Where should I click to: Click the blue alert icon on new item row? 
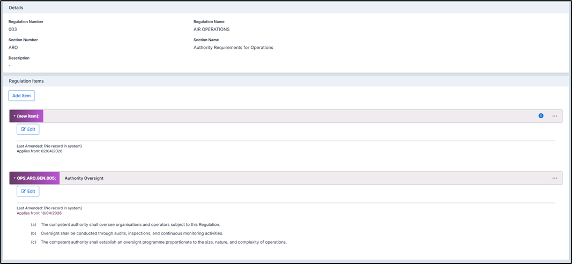[541, 116]
